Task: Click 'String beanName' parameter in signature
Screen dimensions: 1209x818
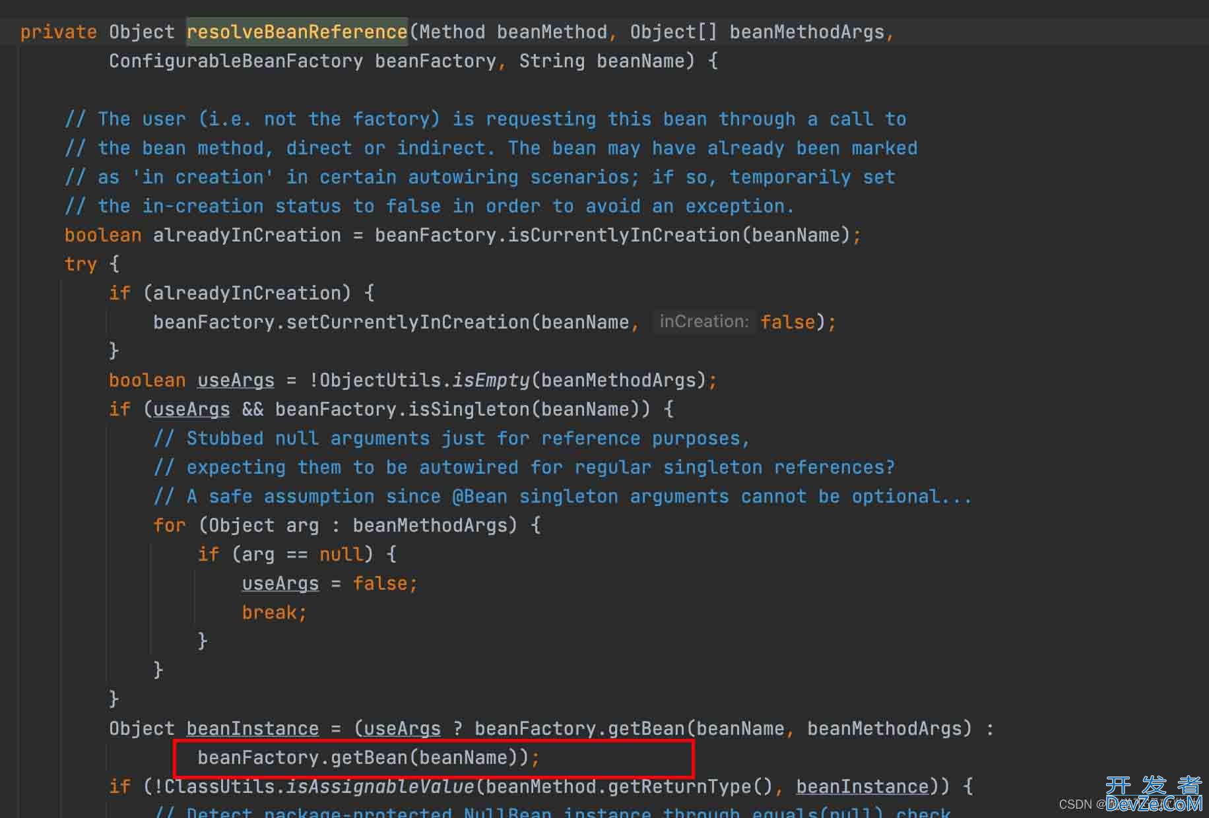Action: pos(602,61)
